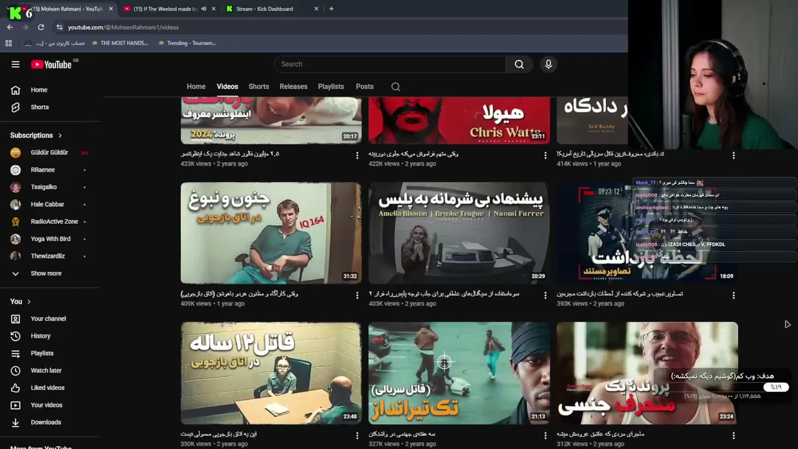Click the Your channel icon
Screen dimensions: 798x449
(16, 319)
